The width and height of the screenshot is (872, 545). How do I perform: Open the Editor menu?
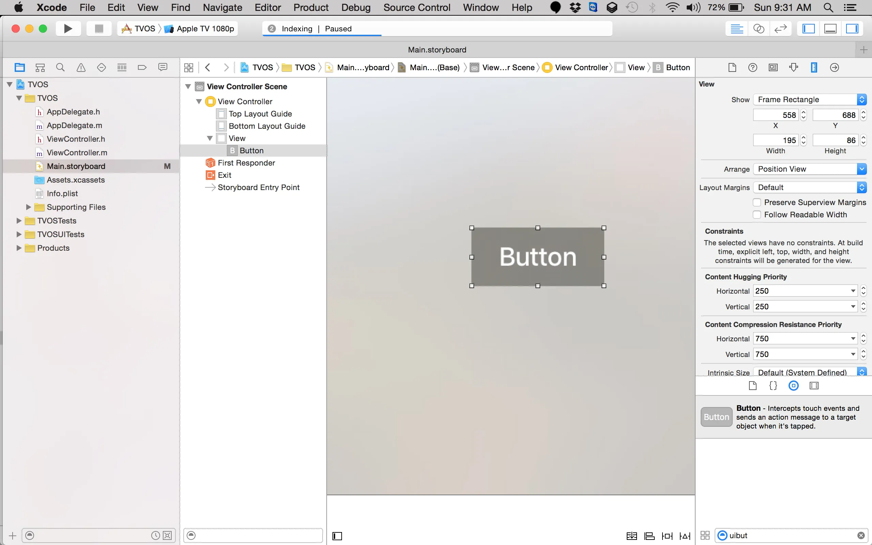(267, 7)
